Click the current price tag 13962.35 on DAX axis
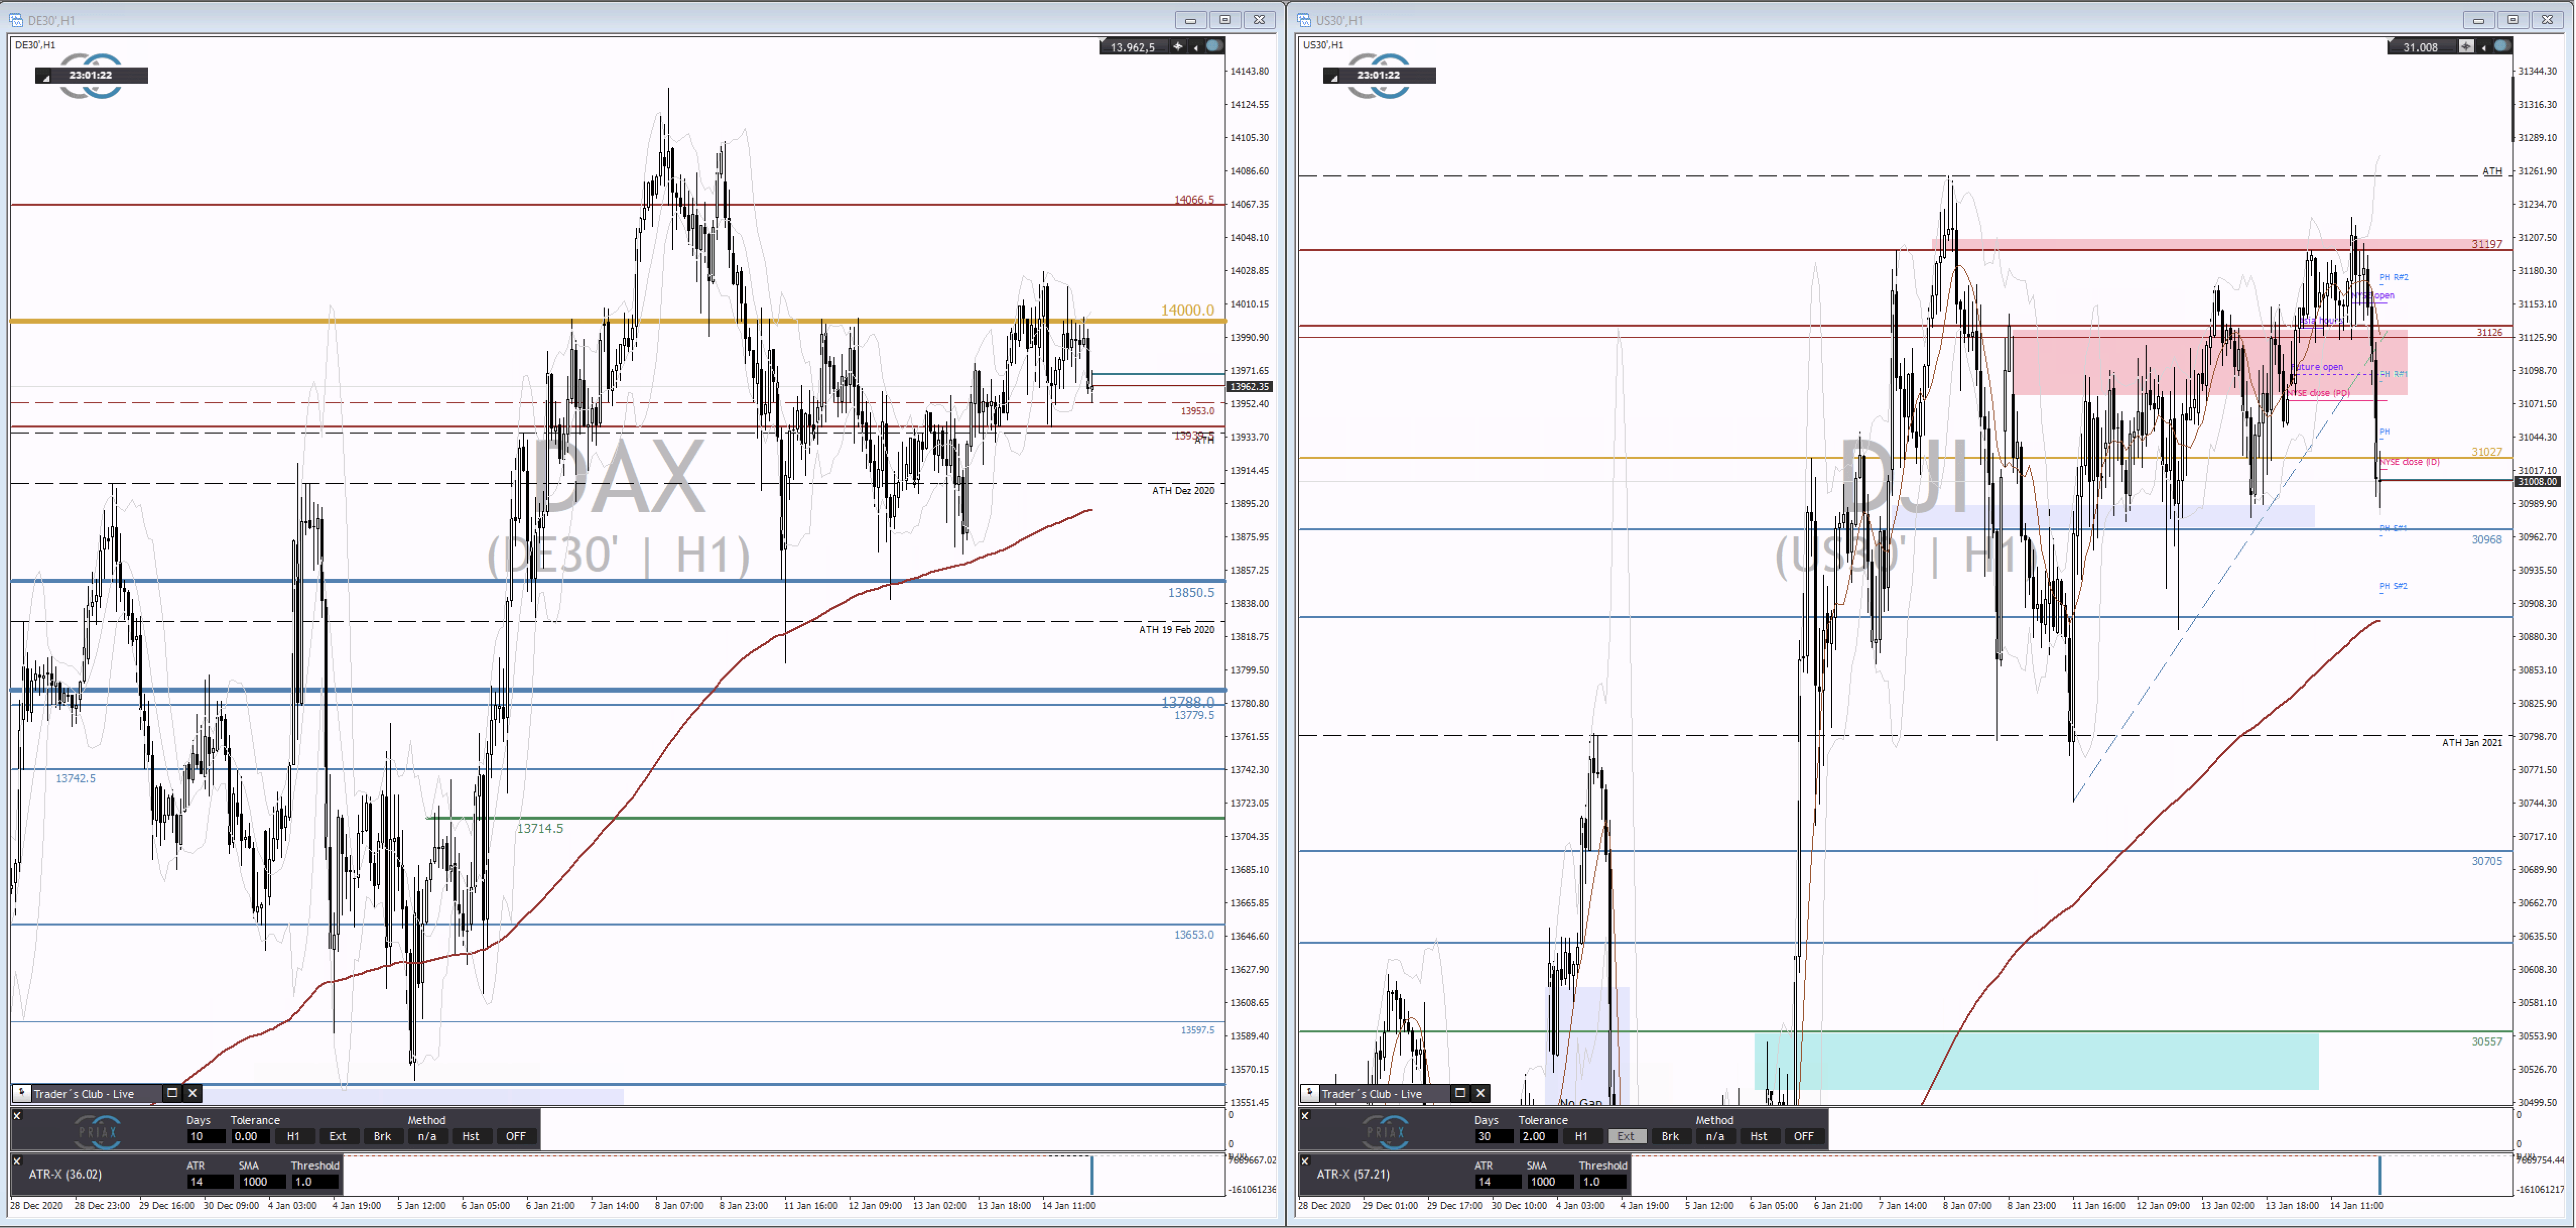Image resolution: width=2576 pixels, height=1228 pixels. click(1249, 386)
